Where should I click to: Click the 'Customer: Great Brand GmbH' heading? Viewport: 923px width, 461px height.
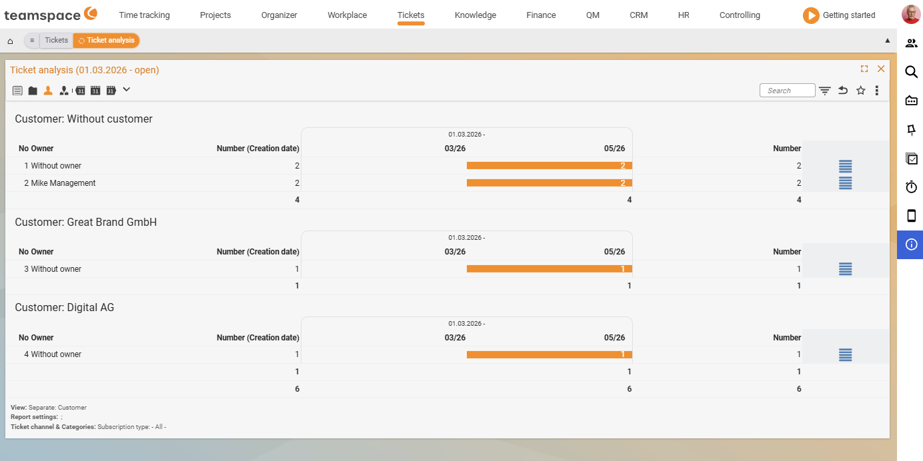[x=86, y=223]
